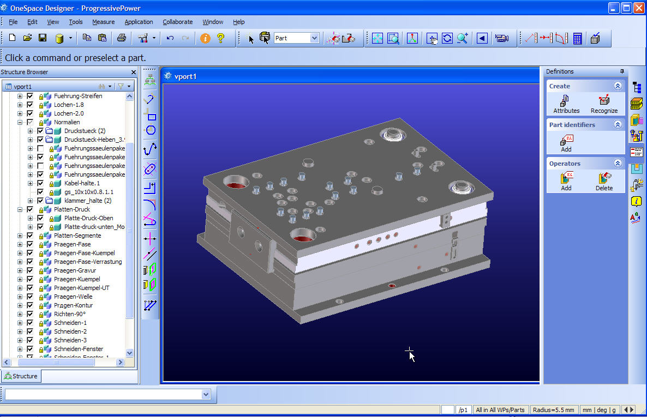This screenshot has height=417, width=647.
Task: Click the Recognize button
Action: pos(604,104)
